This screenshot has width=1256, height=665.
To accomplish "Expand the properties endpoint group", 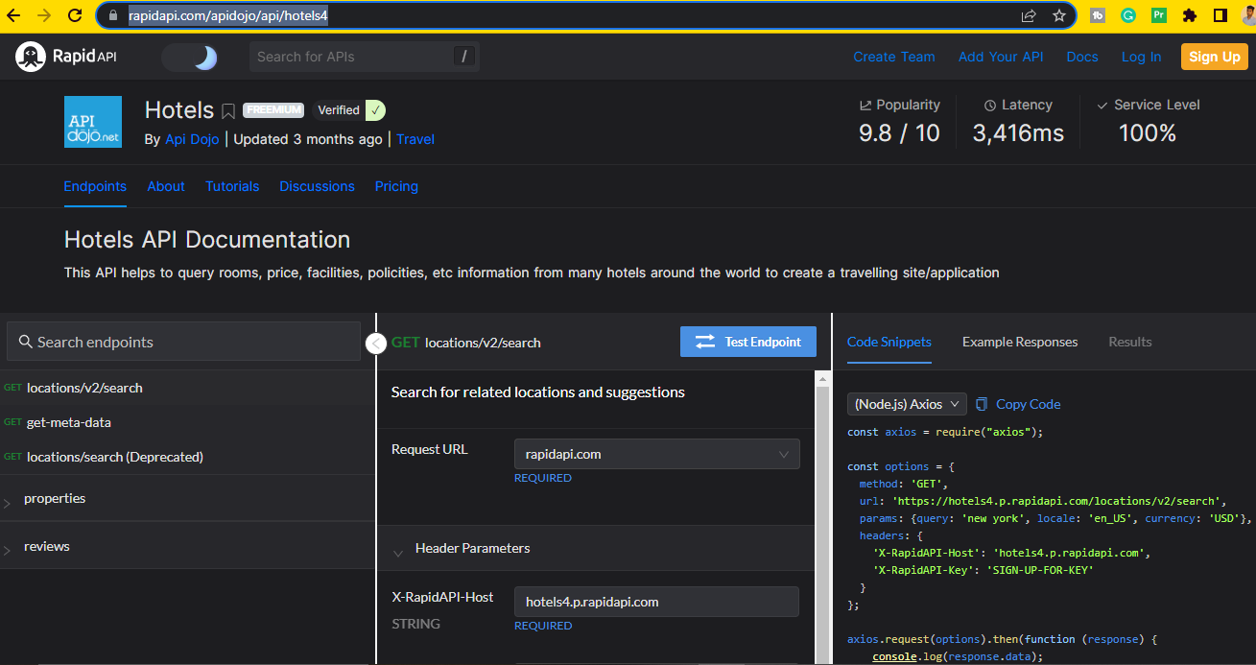I will click(187, 498).
